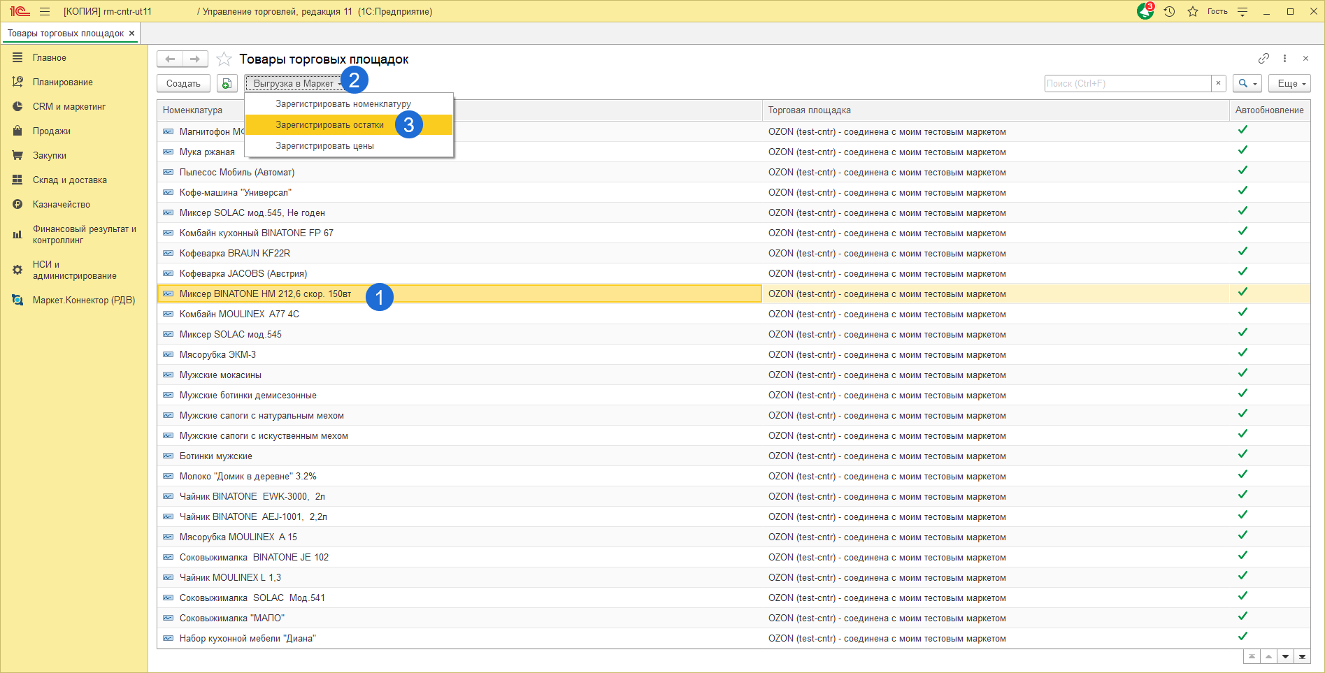
Task: Sort by the Торговая площадка column header
Action: tap(809, 110)
